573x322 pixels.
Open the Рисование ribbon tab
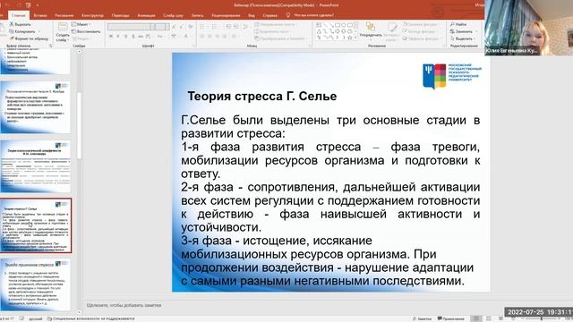point(64,15)
